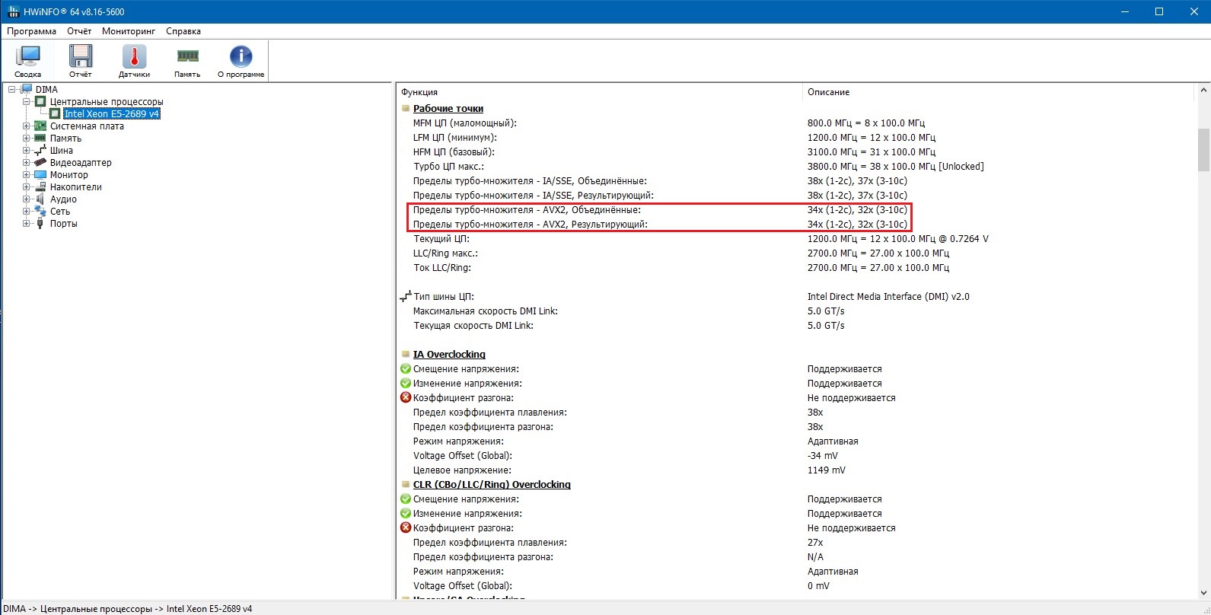Expand the Видеоадаптер tree node
Image resolution: width=1211 pixels, height=615 pixels.
(27, 163)
